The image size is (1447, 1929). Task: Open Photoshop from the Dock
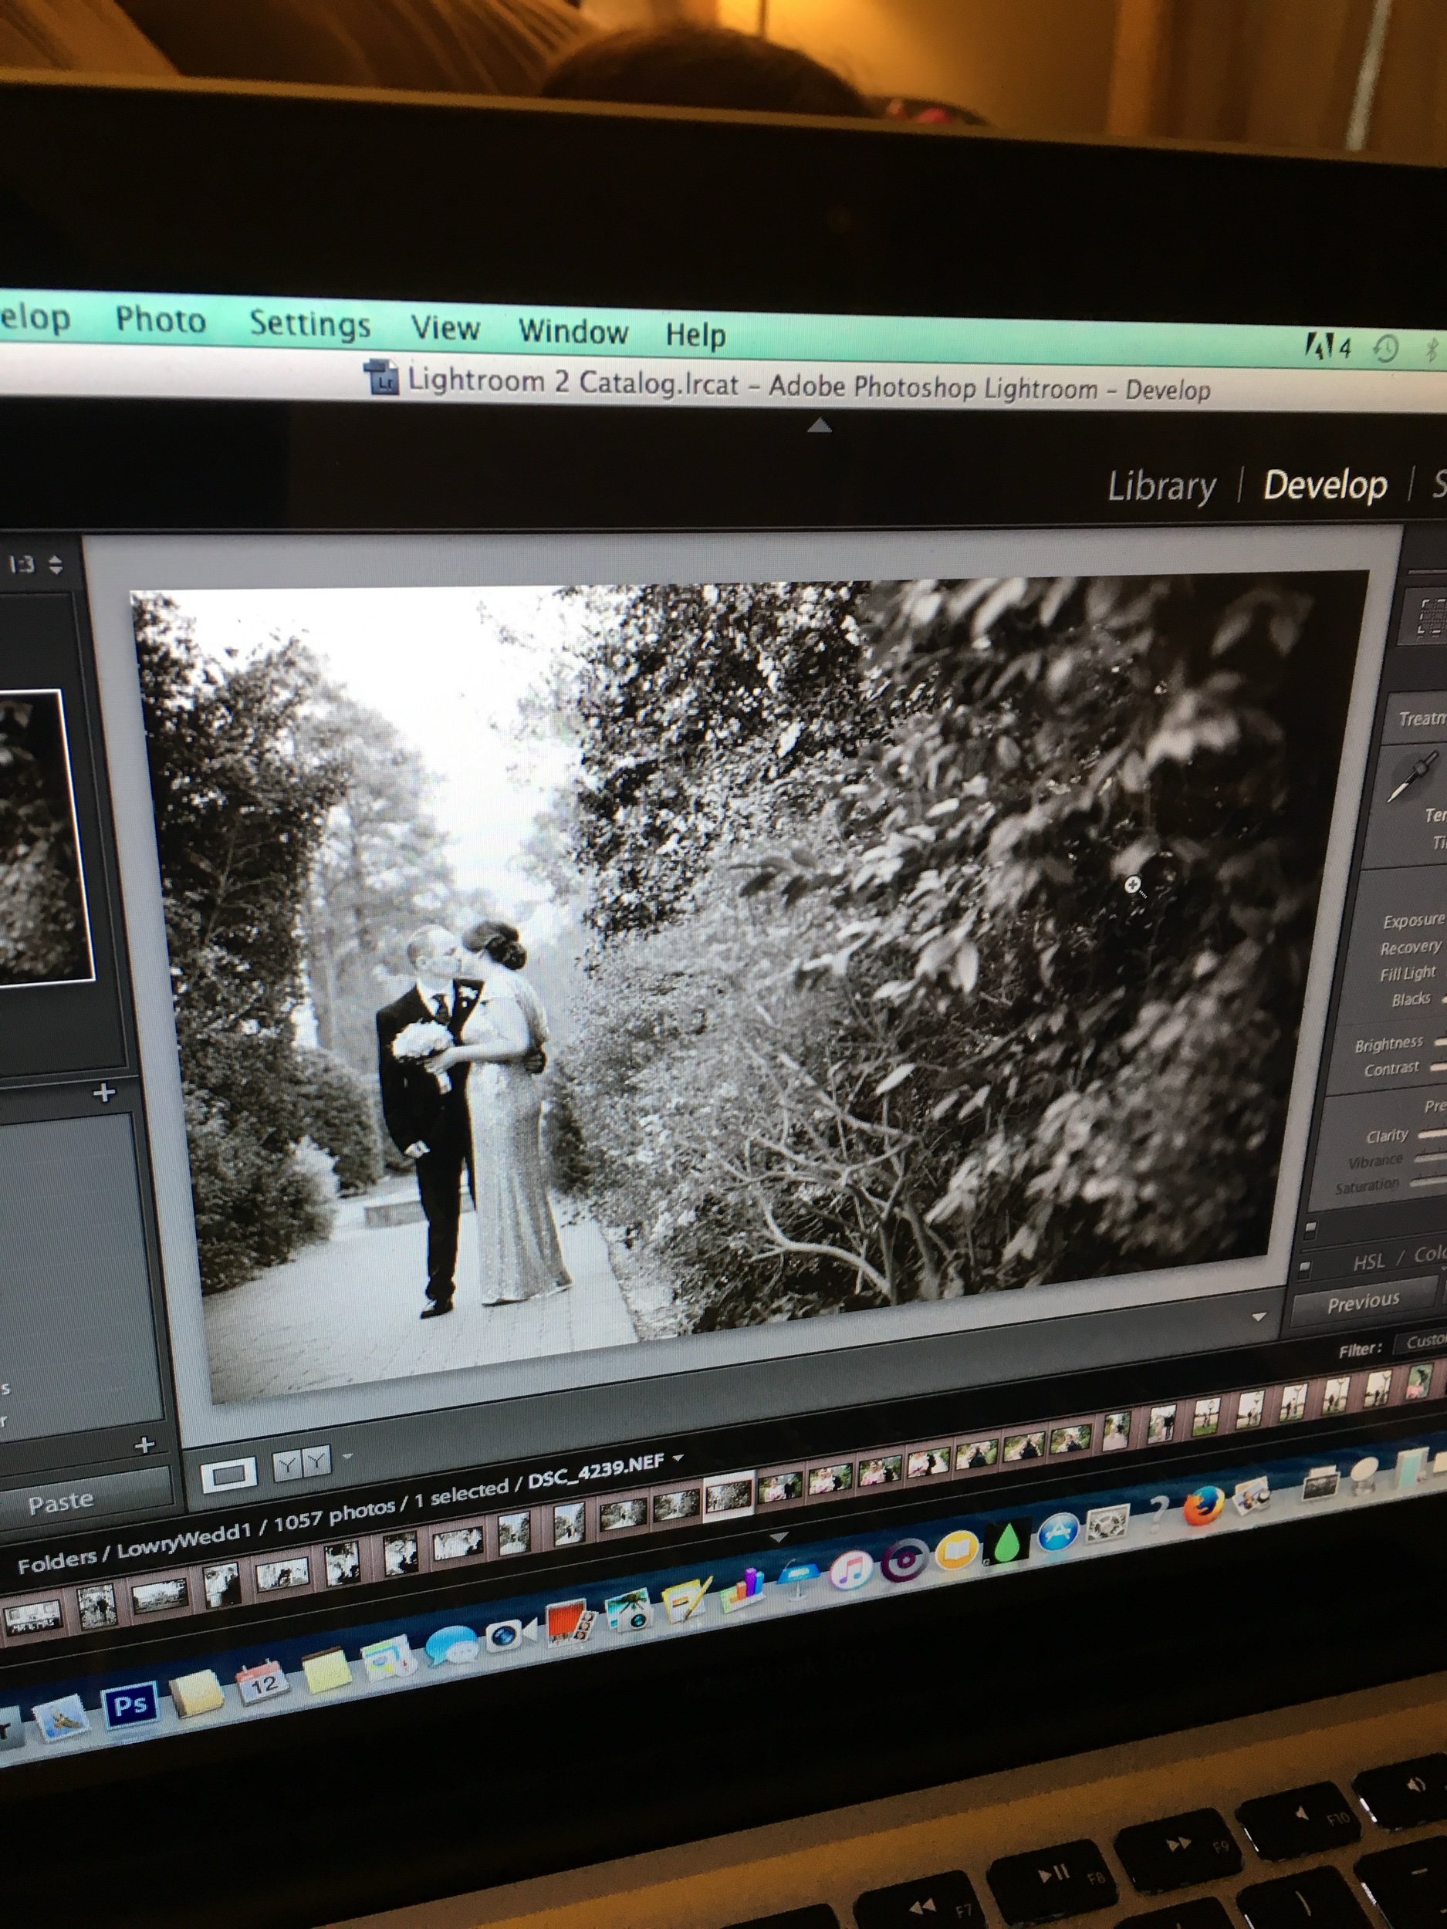click(x=131, y=1705)
